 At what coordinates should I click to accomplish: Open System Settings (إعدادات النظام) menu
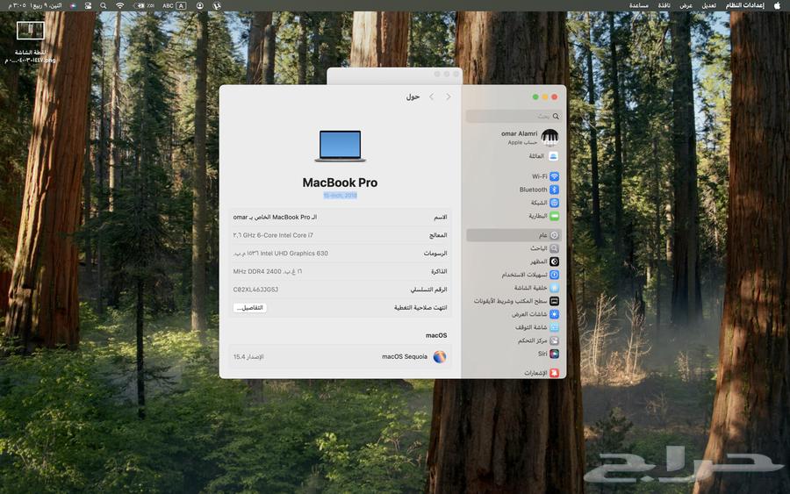(x=744, y=5)
